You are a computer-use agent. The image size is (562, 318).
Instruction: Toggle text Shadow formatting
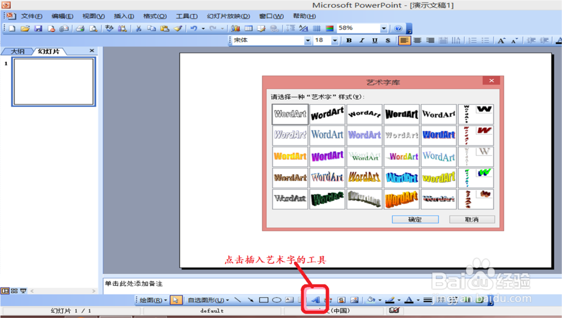pyautogui.click(x=387, y=40)
